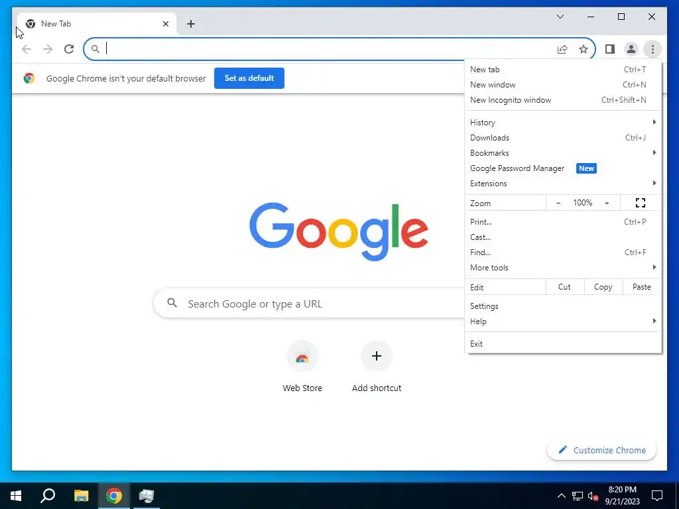679x509 pixels.
Task: Open Windows Start menu
Action: (16, 496)
